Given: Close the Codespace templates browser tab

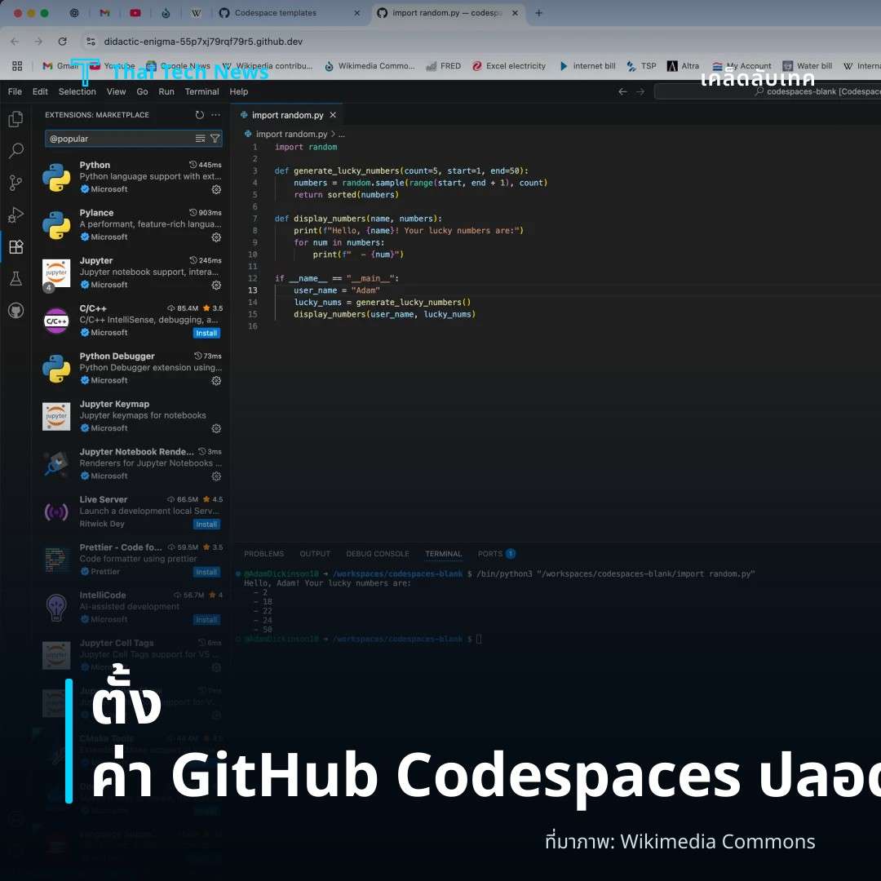Looking at the screenshot, I should coord(356,13).
